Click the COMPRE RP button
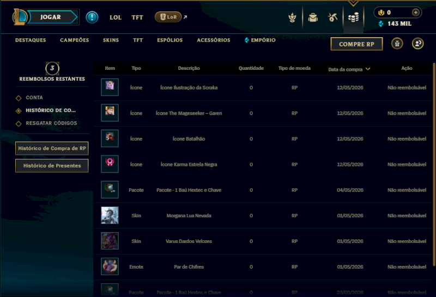436x297 pixels. coord(356,44)
